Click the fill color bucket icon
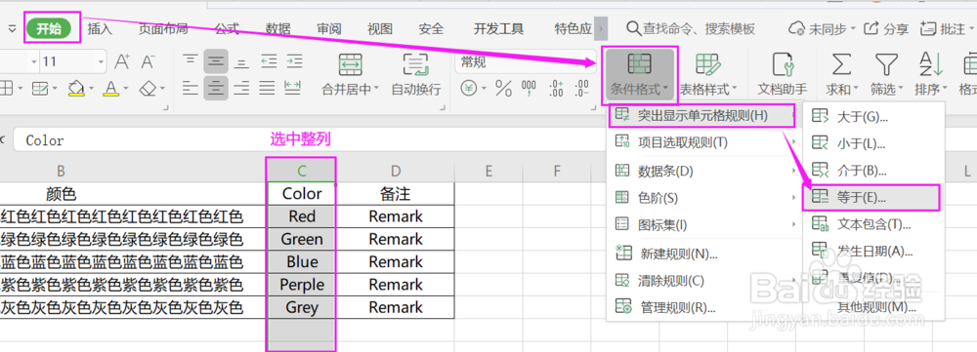977x352 pixels. point(76,89)
